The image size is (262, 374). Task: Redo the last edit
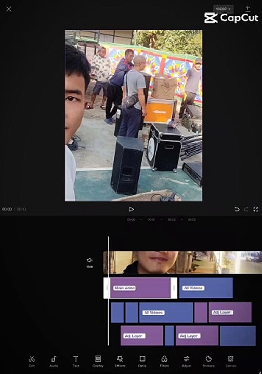coord(246,209)
